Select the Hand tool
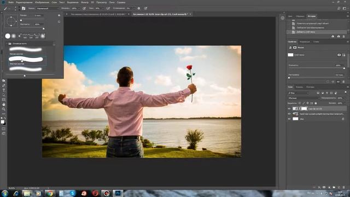 pyautogui.click(x=4, y=105)
